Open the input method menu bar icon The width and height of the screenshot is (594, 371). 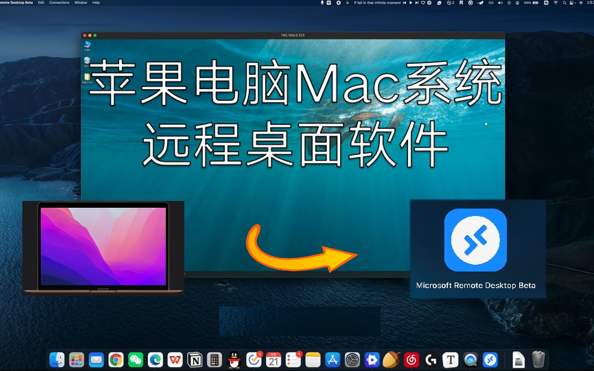pos(546,3)
